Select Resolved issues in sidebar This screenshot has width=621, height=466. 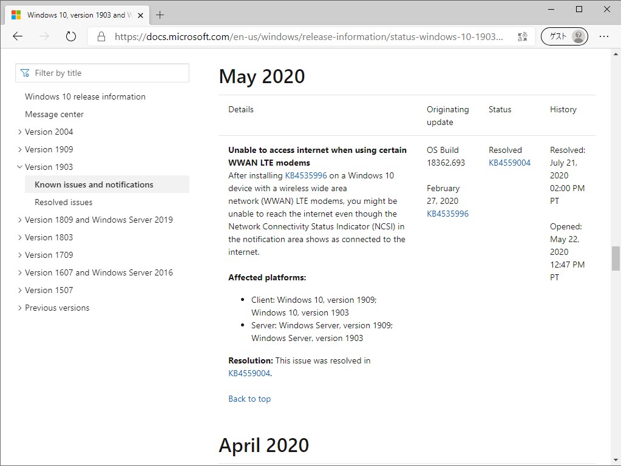coord(63,202)
